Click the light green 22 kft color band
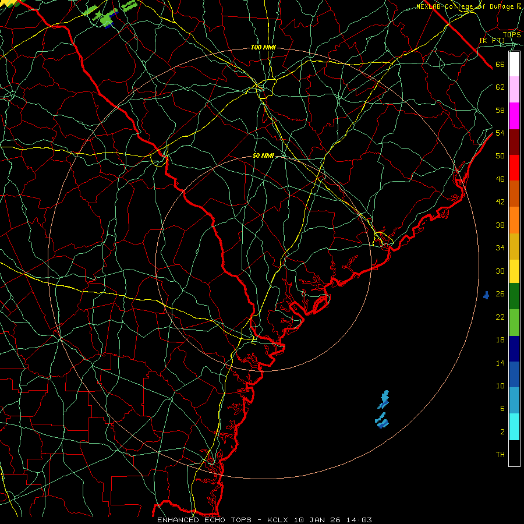This screenshot has height=524, width=524. 514,323
